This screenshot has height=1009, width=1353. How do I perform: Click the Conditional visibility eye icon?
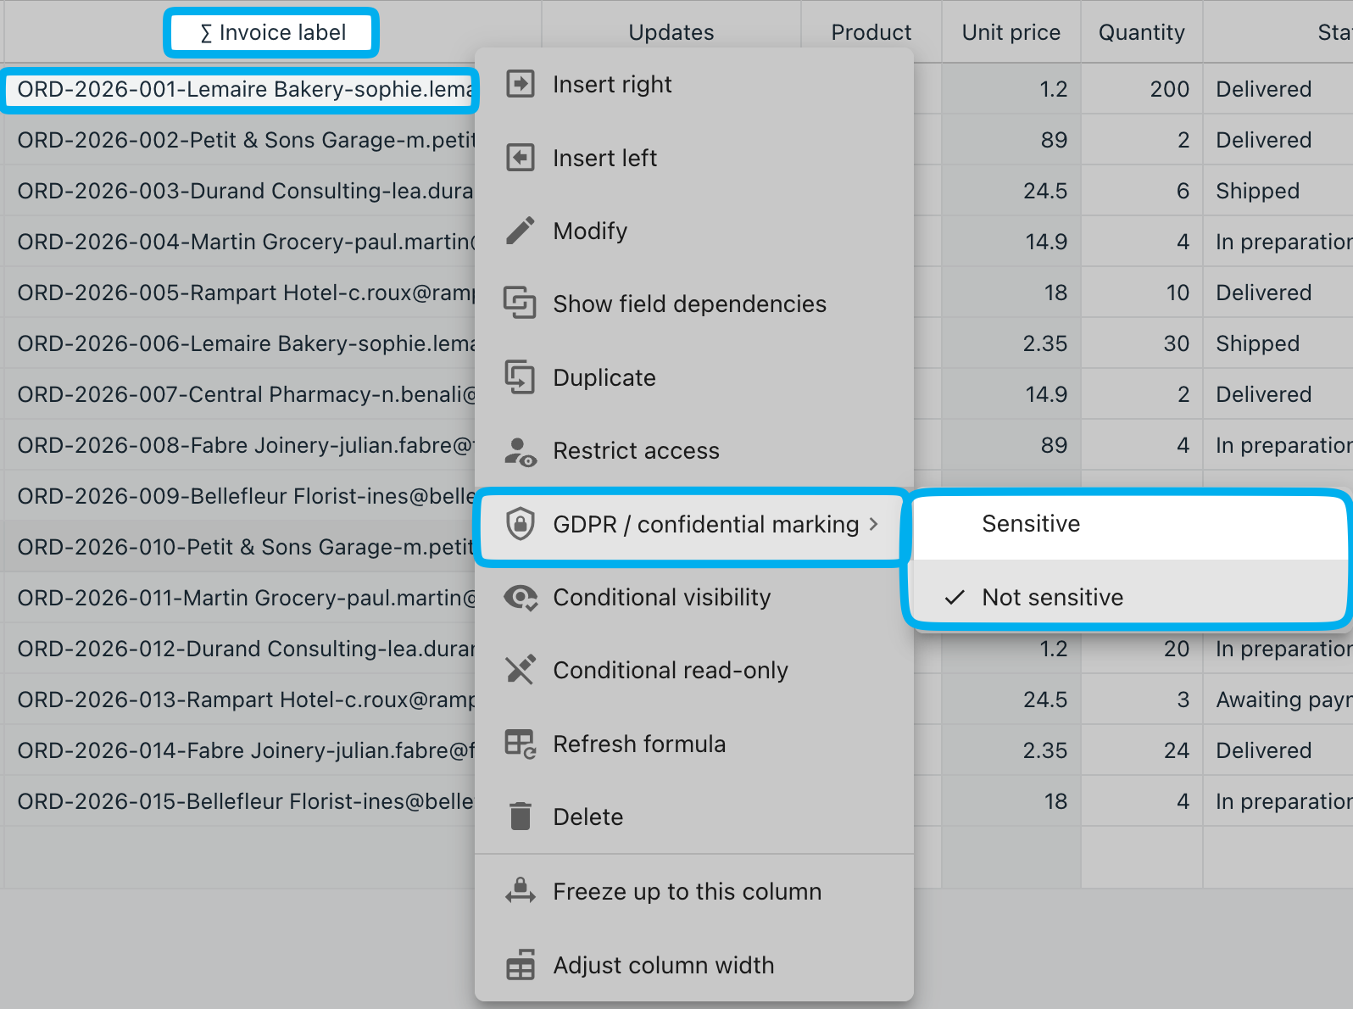tap(521, 598)
